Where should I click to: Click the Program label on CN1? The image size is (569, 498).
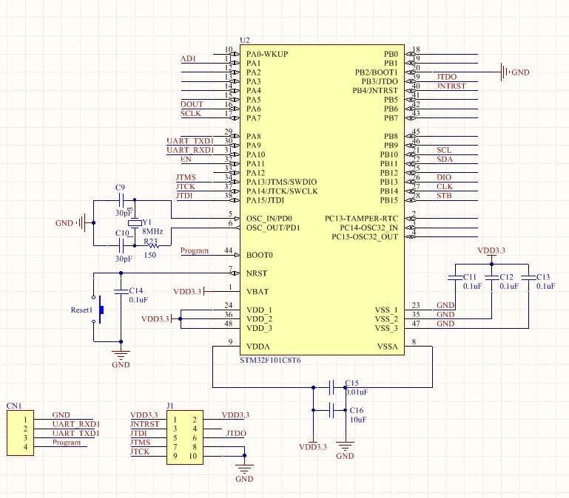(x=67, y=443)
